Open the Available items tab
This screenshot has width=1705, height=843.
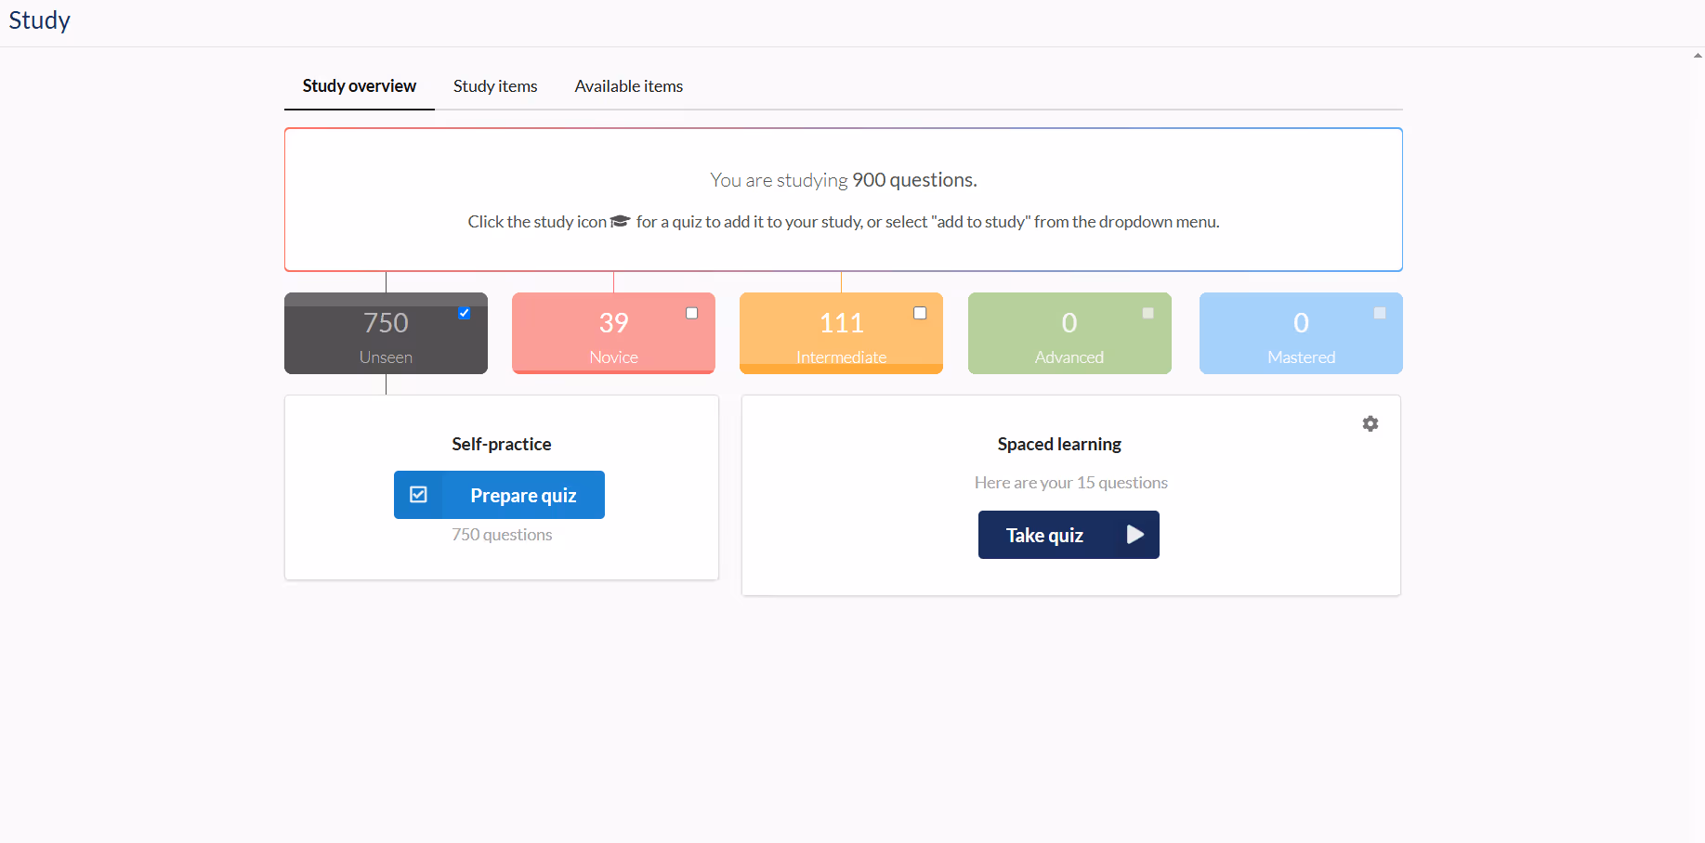(x=629, y=86)
